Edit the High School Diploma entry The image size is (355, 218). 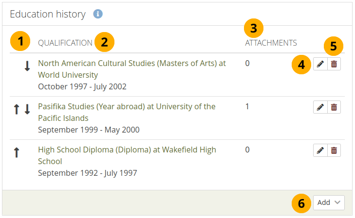click(x=320, y=151)
